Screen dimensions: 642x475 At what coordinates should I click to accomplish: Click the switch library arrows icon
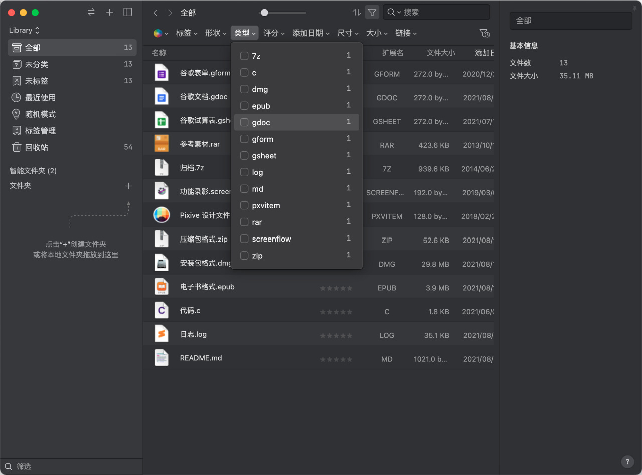point(91,12)
